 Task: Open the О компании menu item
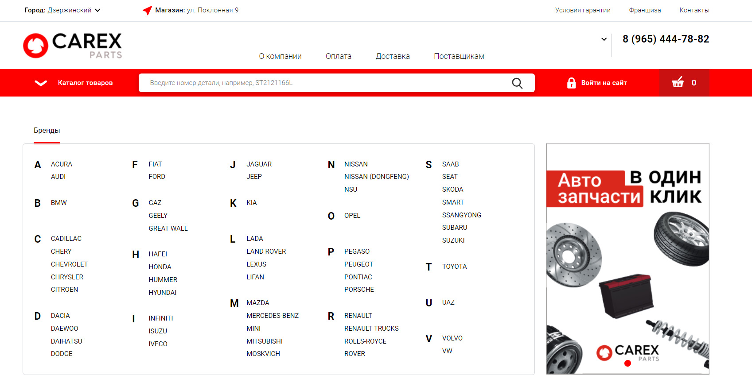point(280,56)
